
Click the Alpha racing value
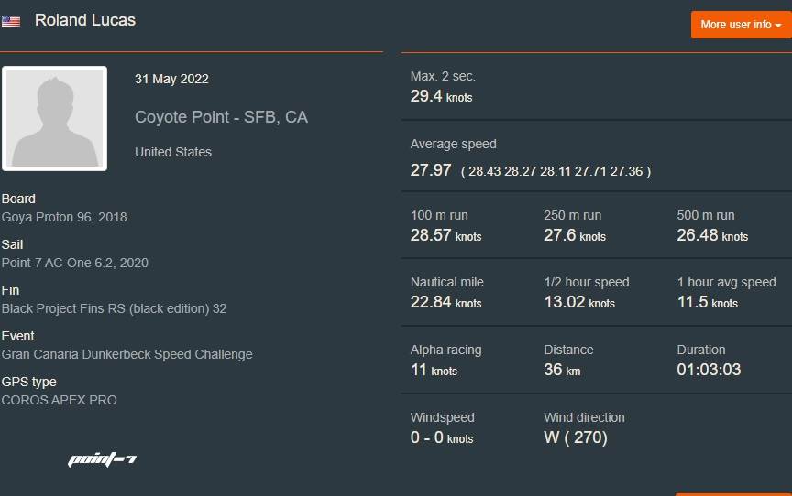434,370
